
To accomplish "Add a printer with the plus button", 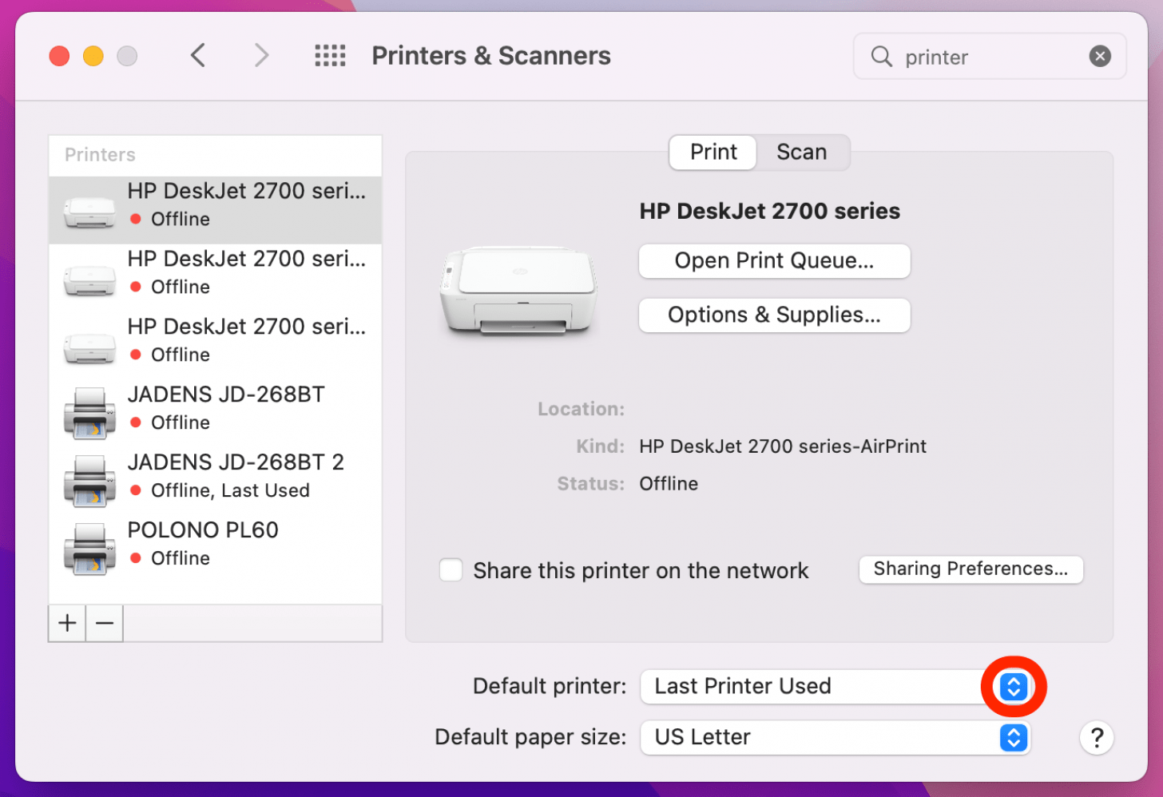I will (68, 623).
